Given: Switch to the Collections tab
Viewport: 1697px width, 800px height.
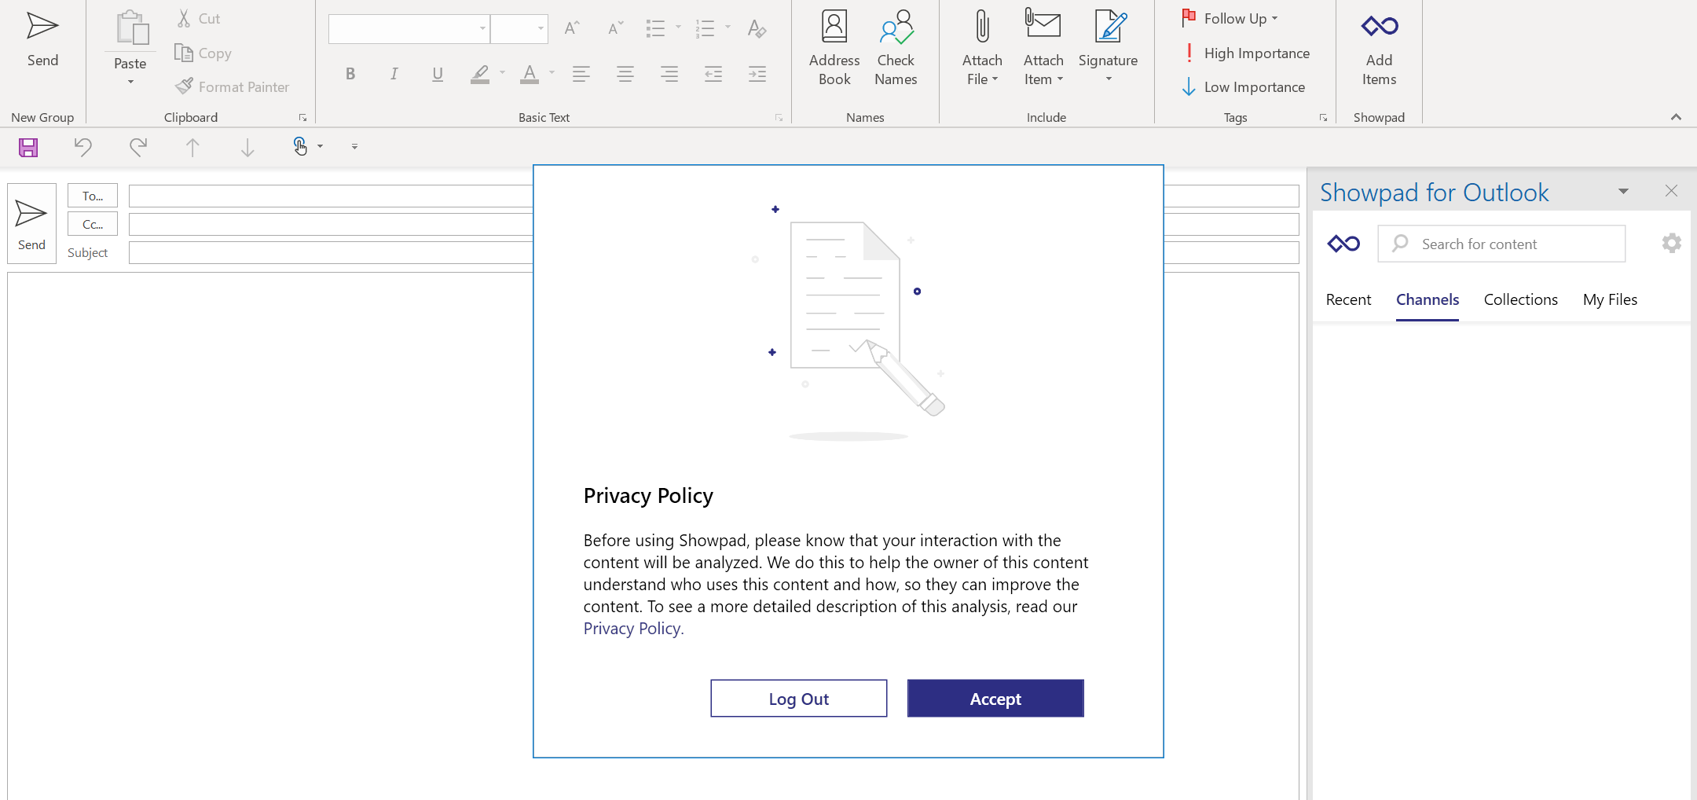Looking at the screenshot, I should tap(1519, 299).
